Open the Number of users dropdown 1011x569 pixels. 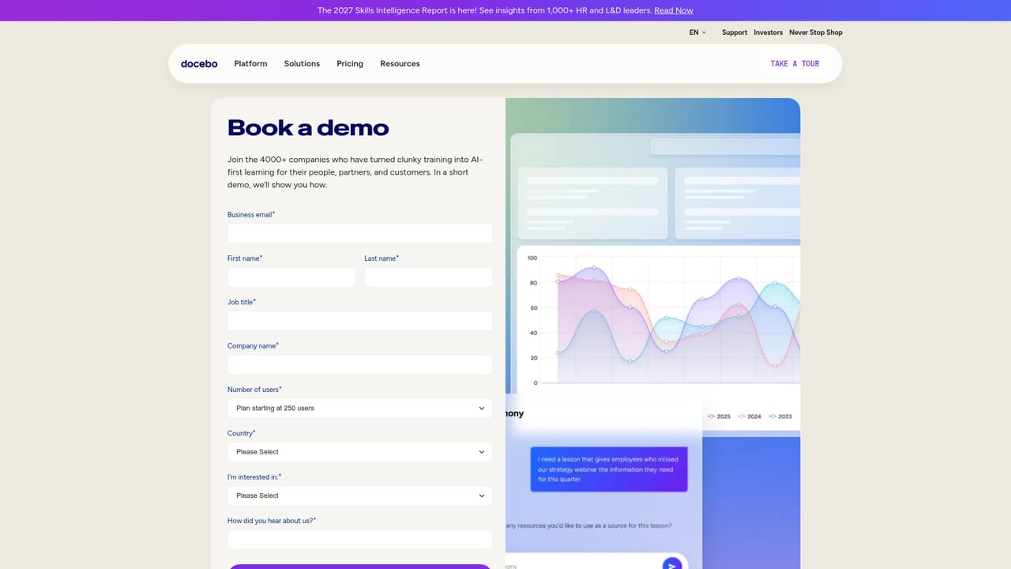click(x=359, y=409)
